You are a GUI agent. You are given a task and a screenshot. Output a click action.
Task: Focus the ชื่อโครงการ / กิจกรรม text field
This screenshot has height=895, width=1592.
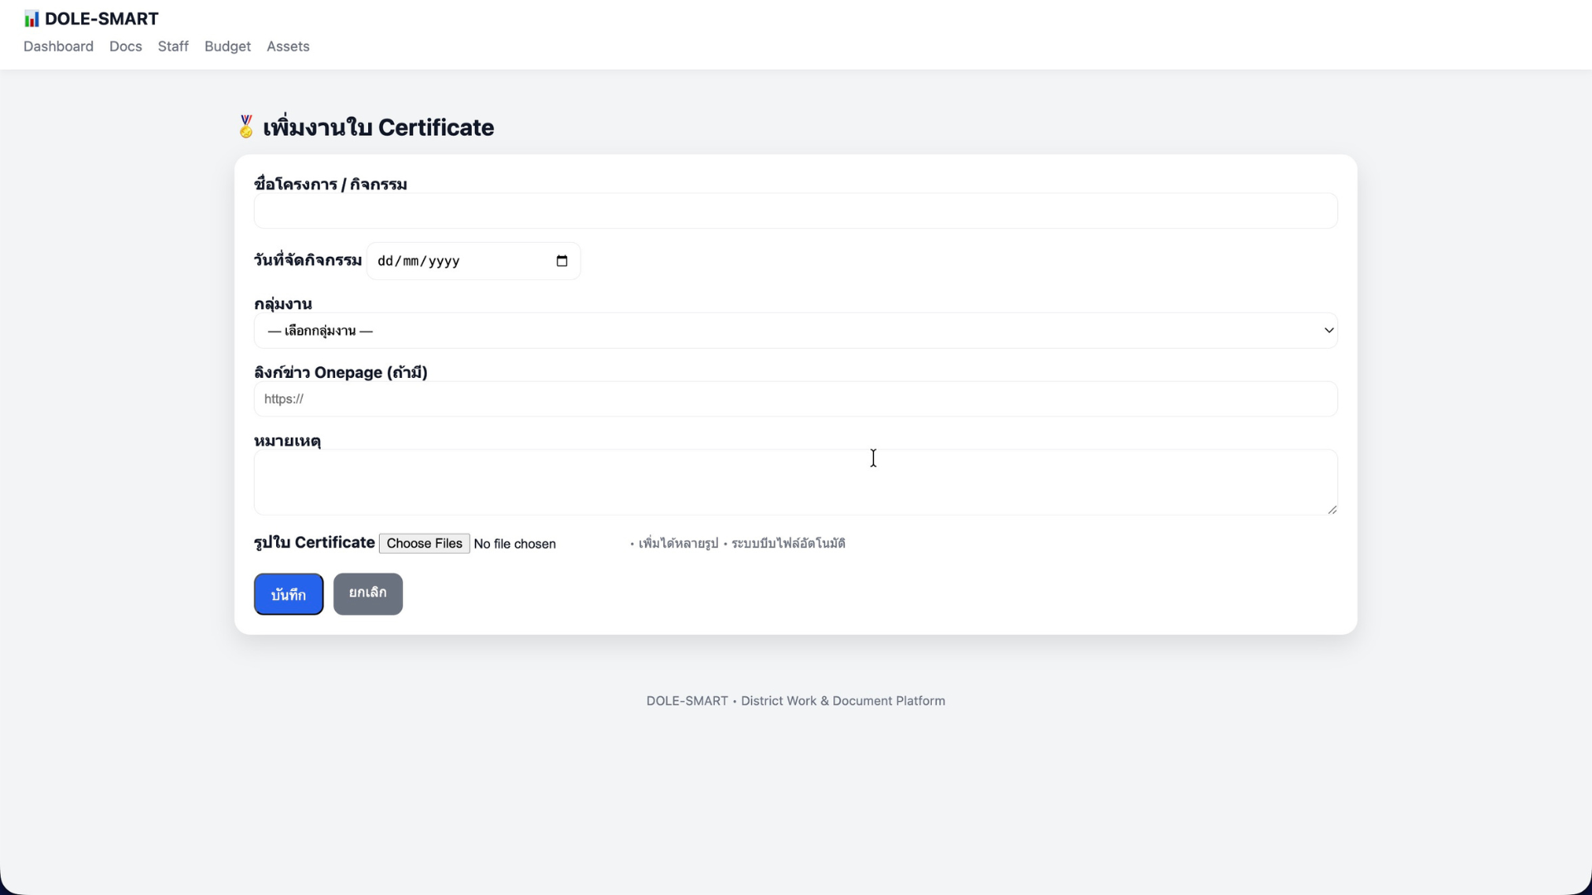794,211
